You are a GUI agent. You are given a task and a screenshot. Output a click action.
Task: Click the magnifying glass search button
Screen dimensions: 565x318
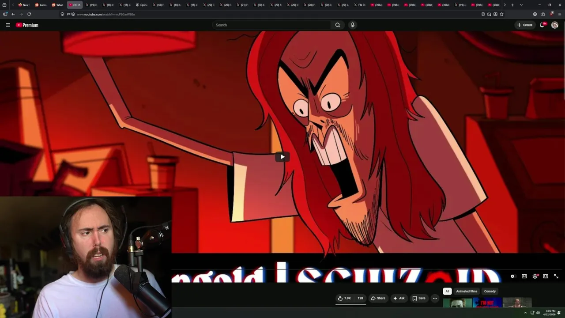pyautogui.click(x=338, y=25)
